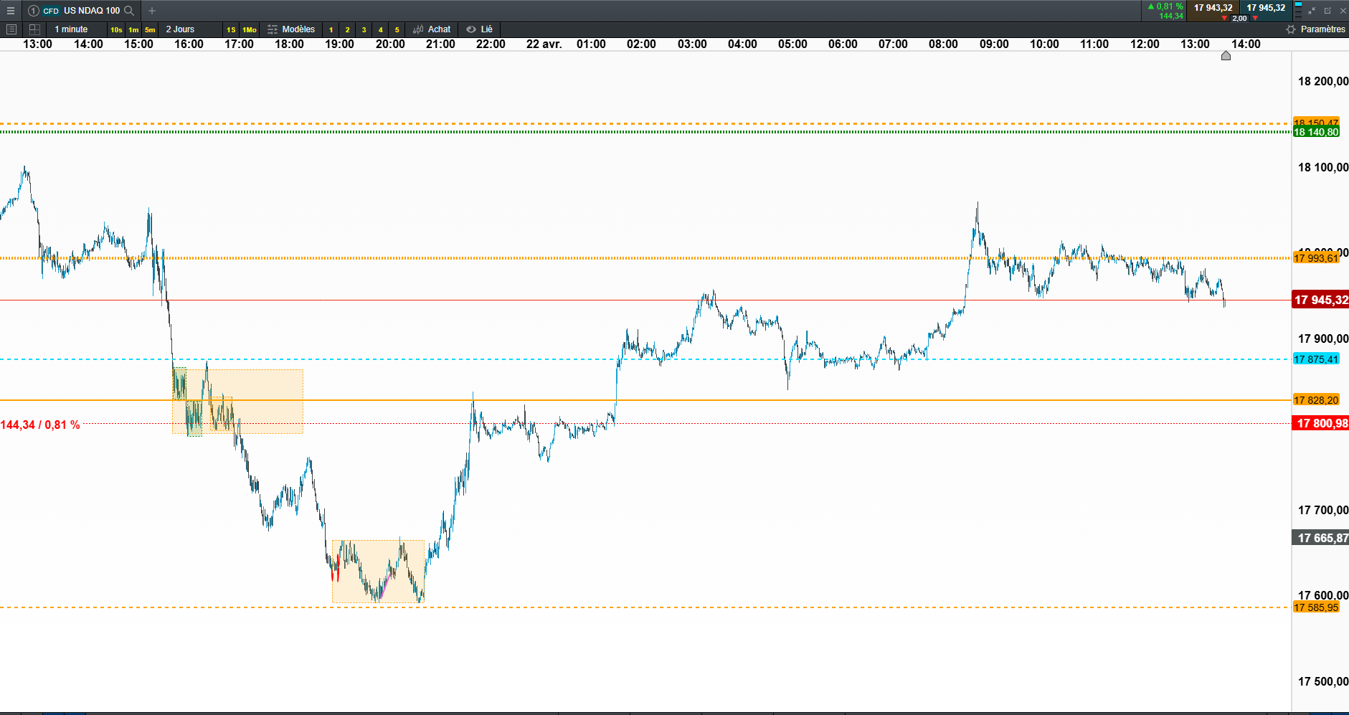The height and width of the screenshot is (715, 1349).
Task: Expand the Modèles templates menu
Action: 291,29
